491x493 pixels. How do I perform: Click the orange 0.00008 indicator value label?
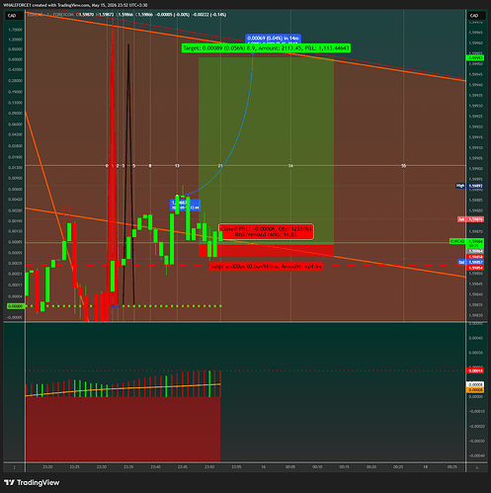(475, 390)
